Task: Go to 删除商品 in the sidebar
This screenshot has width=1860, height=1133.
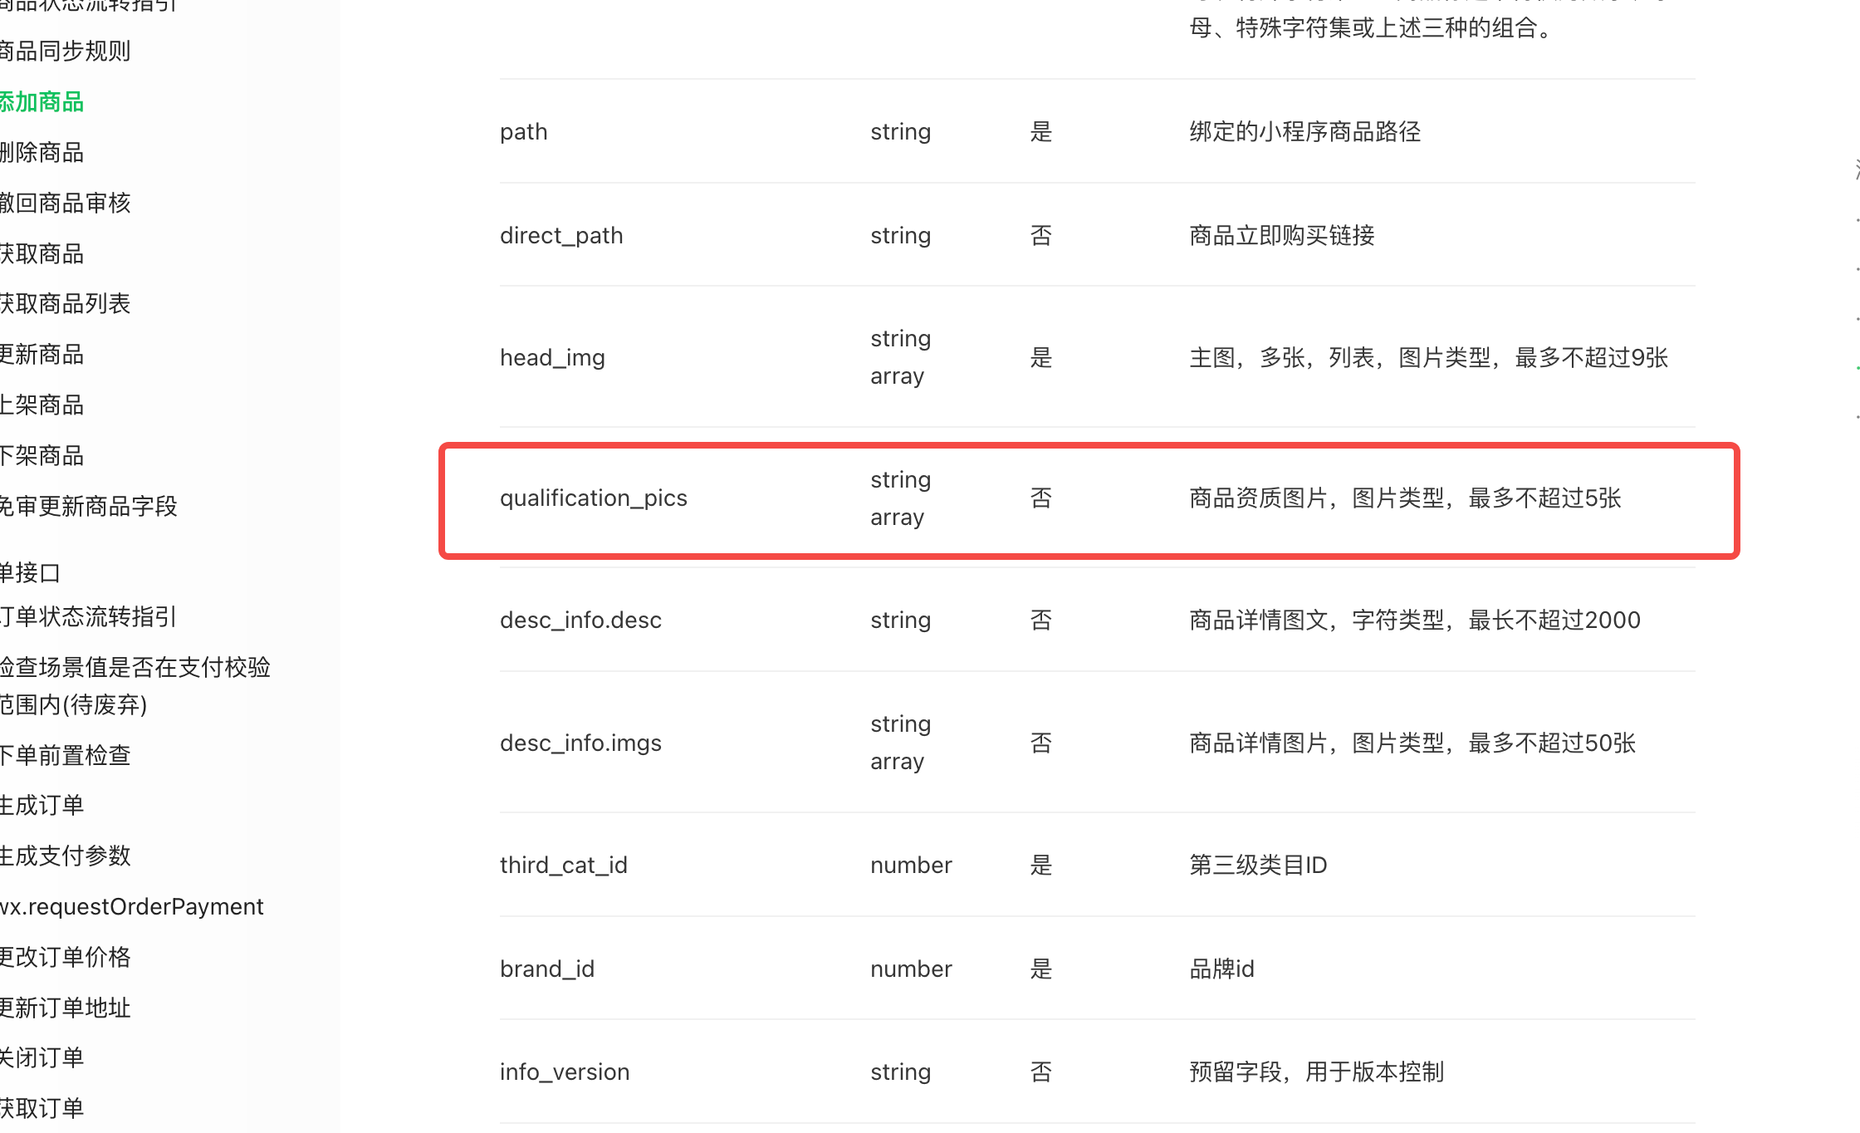Action: (42, 153)
